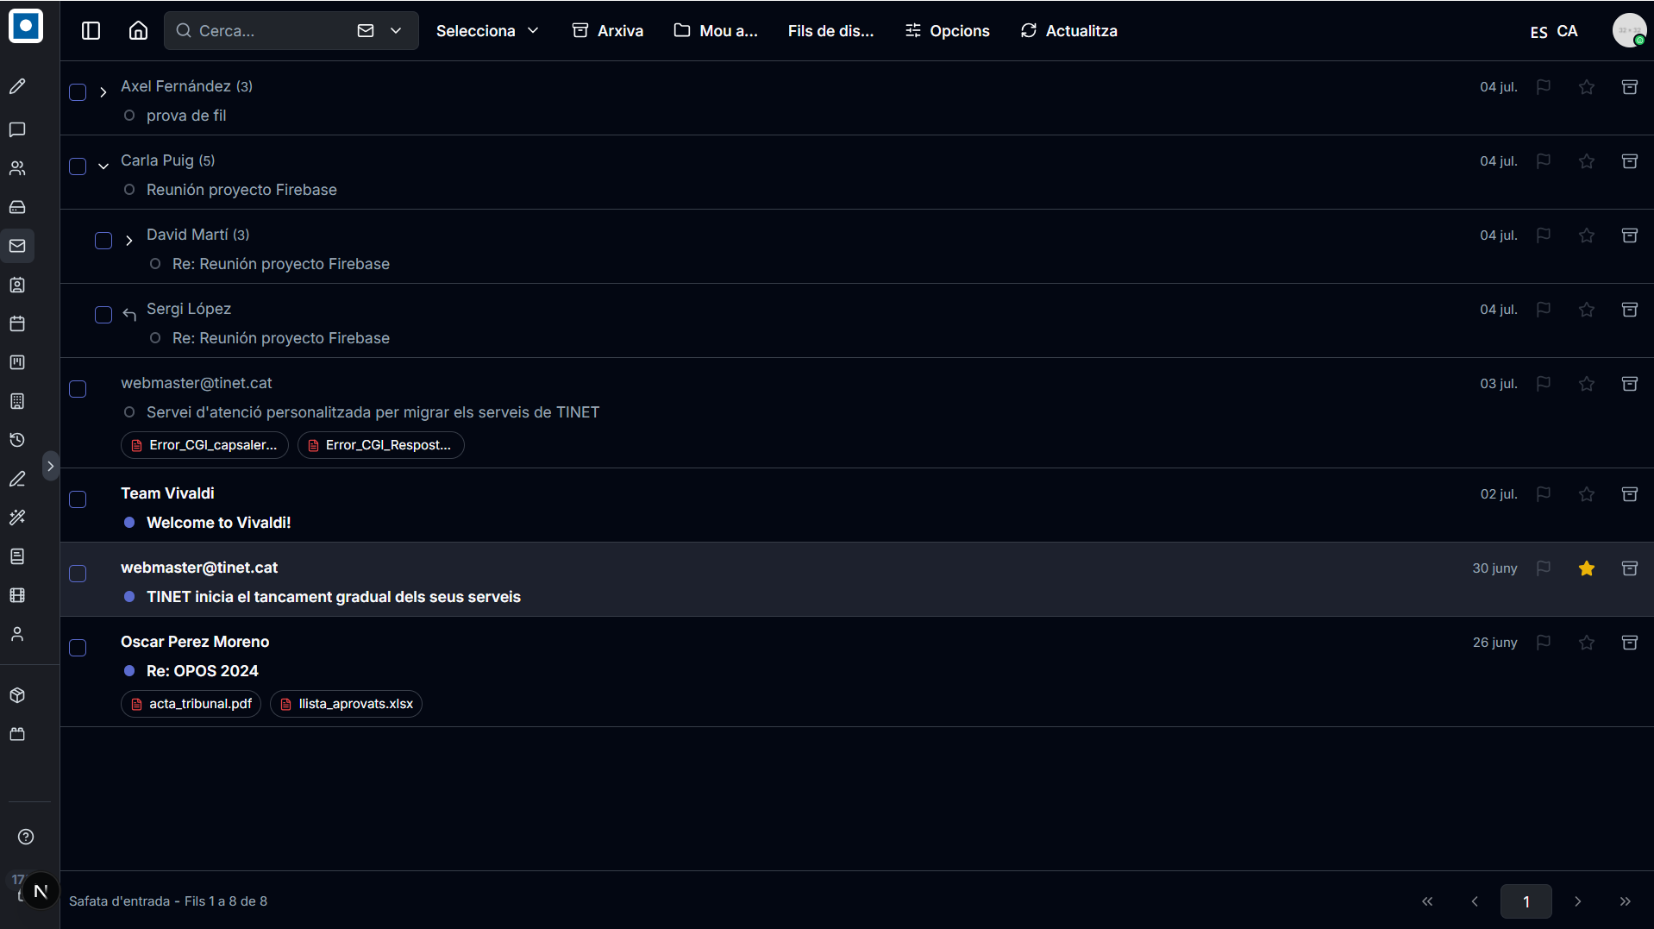Check the Axel Fernández thread checkbox

[78, 92]
